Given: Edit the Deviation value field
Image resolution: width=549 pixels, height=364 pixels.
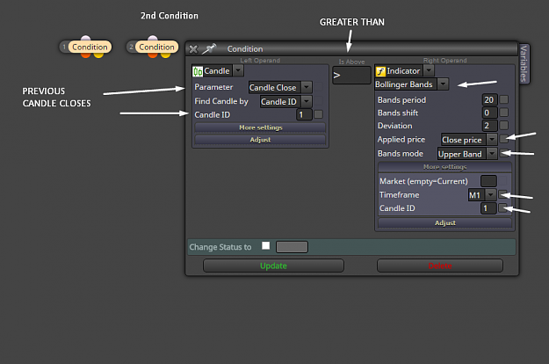Looking at the screenshot, I should 489,126.
